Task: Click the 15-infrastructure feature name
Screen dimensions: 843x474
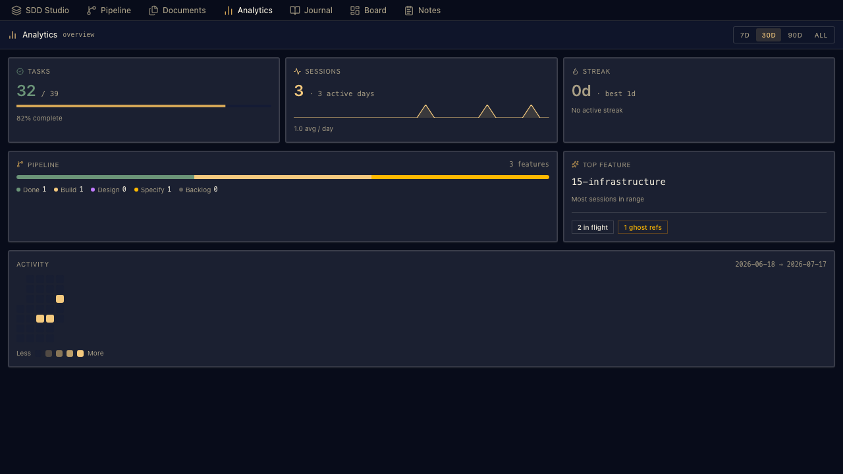Action: click(618, 182)
